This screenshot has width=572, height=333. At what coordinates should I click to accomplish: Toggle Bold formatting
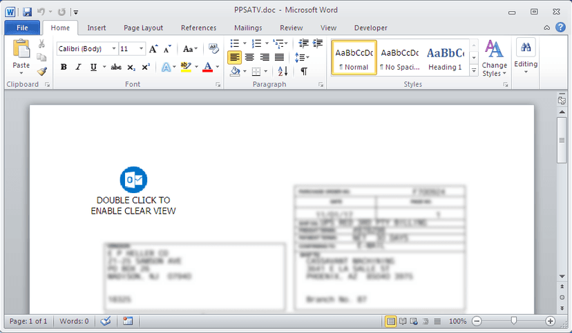coord(64,67)
